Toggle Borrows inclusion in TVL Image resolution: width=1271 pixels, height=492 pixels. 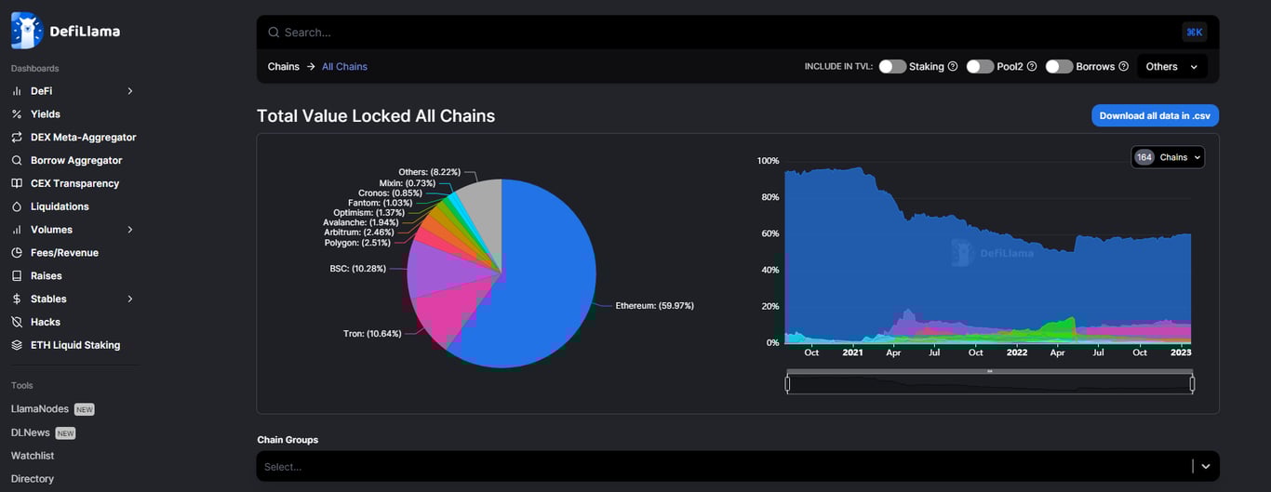coord(1059,67)
